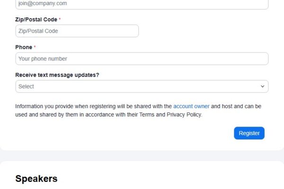Select the Speakers section heading
This screenshot has width=284, height=189.
pyautogui.click(x=36, y=179)
